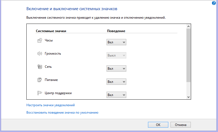Image resolution: width=218 pixels, height=132 pixels.
Task: Click the disabled Громкость dropdown
Action: click(116, 55)
